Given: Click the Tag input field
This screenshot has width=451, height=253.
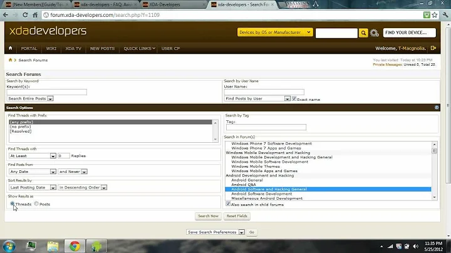Looking at the screenshot, I should point(266,127).
